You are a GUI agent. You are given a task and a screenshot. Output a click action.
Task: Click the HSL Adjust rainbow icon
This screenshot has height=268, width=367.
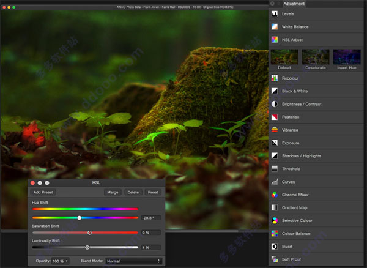tap(275, 40)
